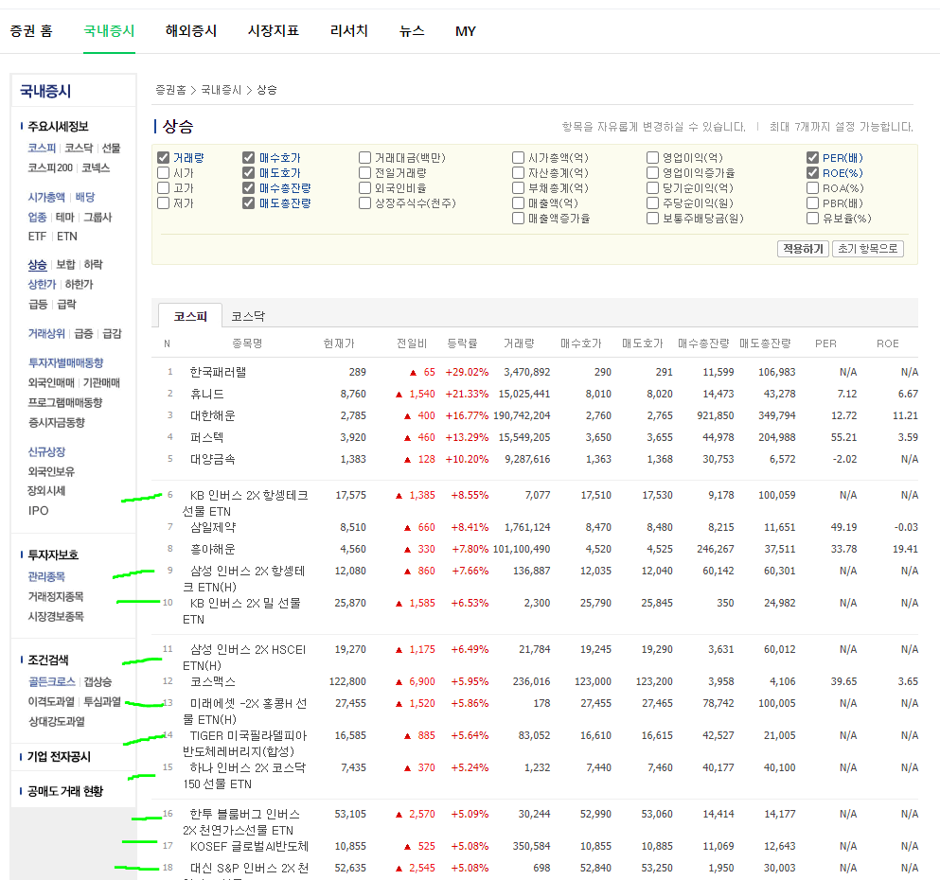Image resolution: width=940 pixels, height=880 pixels.
Task: Click IPO in the sidebar
Action: pyautogui.click(x=39, y=511)
